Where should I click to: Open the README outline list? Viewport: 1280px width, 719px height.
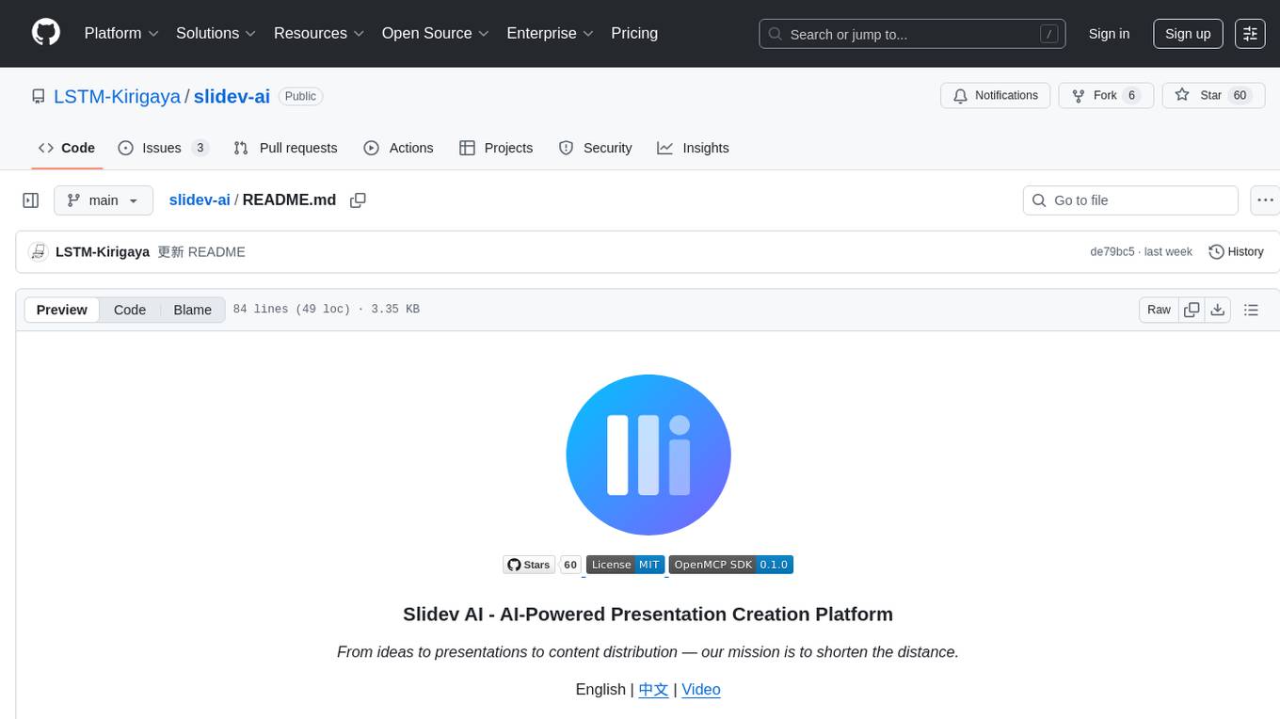click(x=1251, y=310)
